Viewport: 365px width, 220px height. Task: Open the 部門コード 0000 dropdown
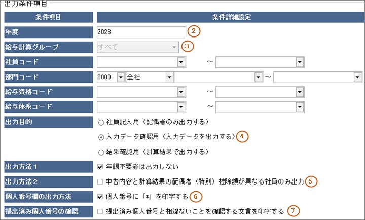click(x=121, y=78)
